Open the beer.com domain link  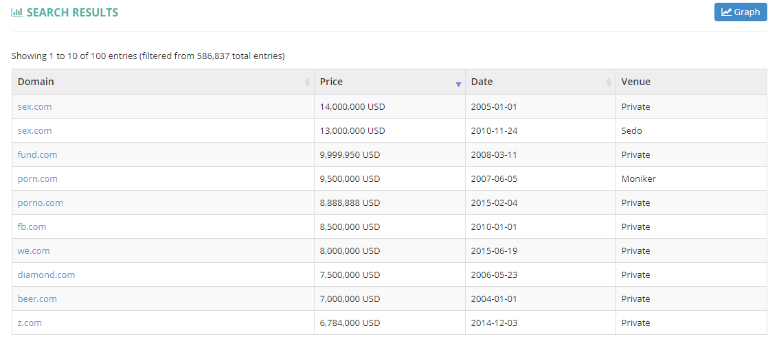tap(37, 299)
